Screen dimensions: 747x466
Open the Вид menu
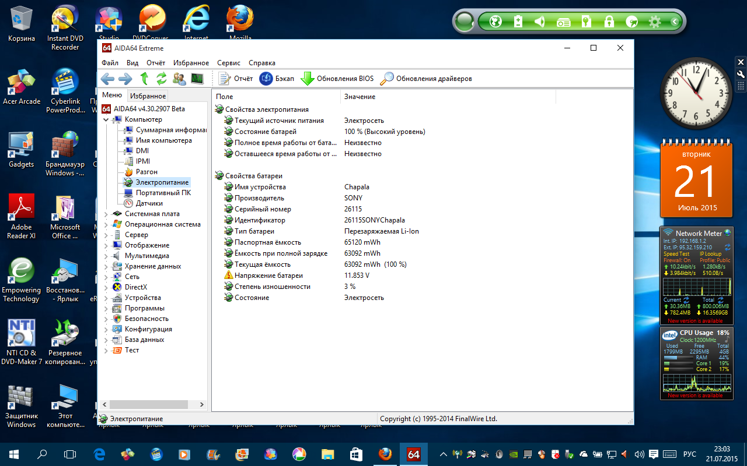(x=132, y=63)
